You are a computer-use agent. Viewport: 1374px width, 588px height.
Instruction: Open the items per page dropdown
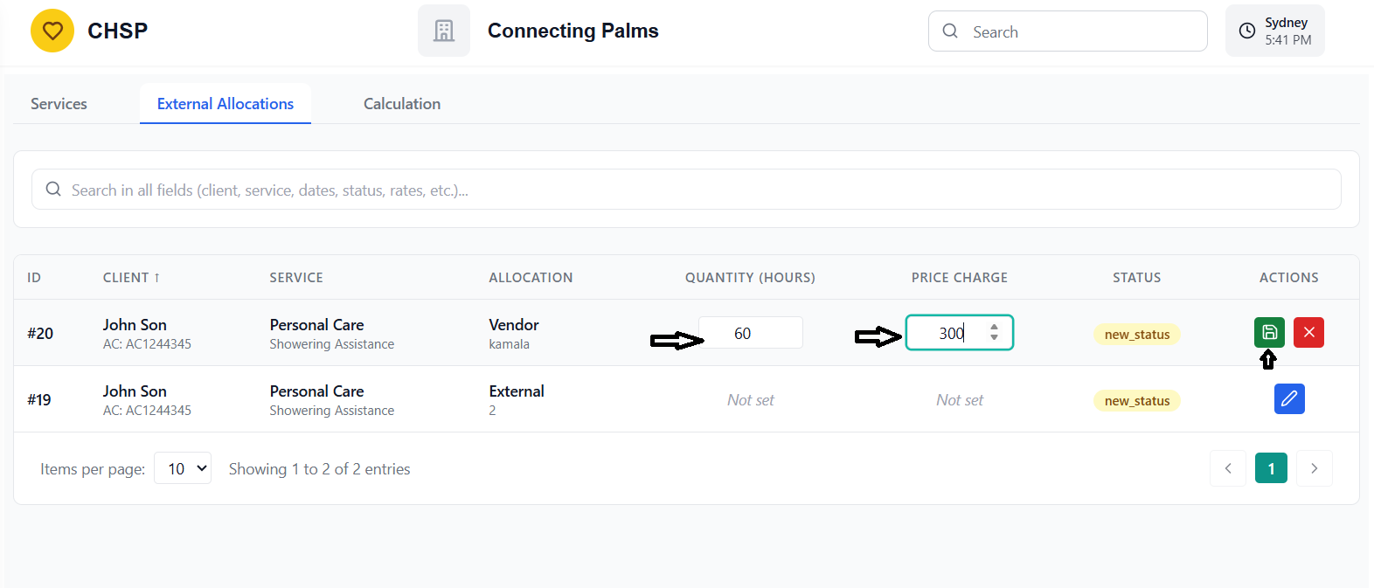coord(183,468)
